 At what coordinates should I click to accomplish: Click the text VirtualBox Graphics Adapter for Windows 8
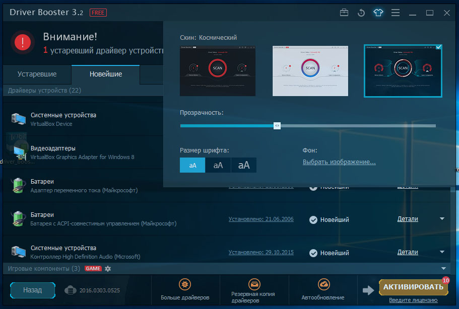coord(82,158)
